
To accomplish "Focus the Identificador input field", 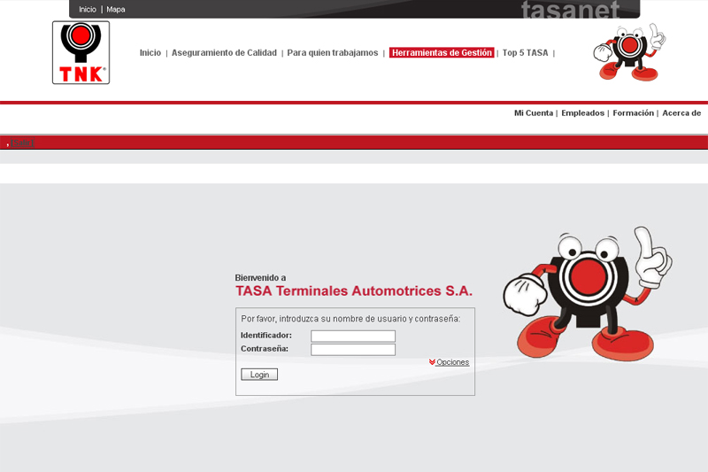I will pos(353,336).
